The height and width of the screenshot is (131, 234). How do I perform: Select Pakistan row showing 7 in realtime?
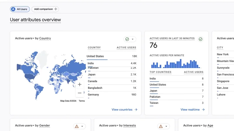point(177,97)
